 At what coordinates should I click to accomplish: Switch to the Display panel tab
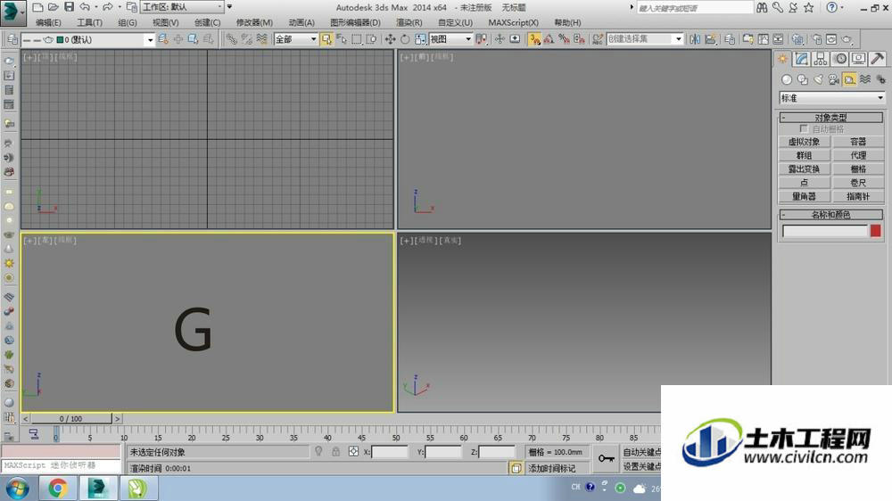[859, 59]
